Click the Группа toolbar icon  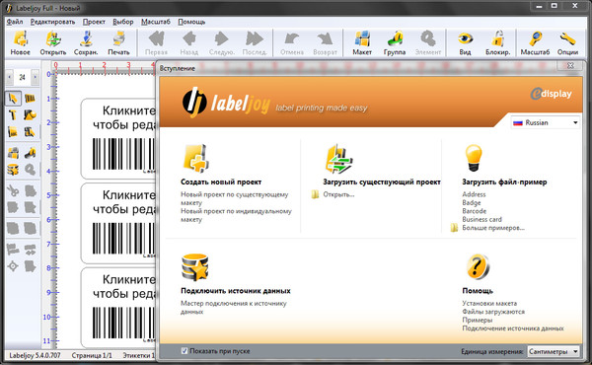coord(395,42)
